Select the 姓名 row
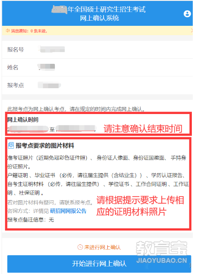This screenshot has width=197, height=274. click(97, 67)
